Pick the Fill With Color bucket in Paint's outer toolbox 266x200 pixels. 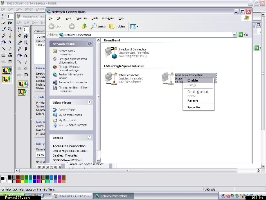pos(10,23)
